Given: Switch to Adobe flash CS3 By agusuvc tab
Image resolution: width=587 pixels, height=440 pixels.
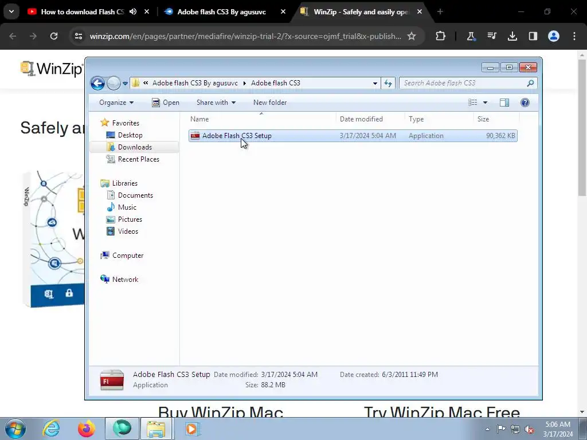Looking at the screenshot, I should 222,11.
